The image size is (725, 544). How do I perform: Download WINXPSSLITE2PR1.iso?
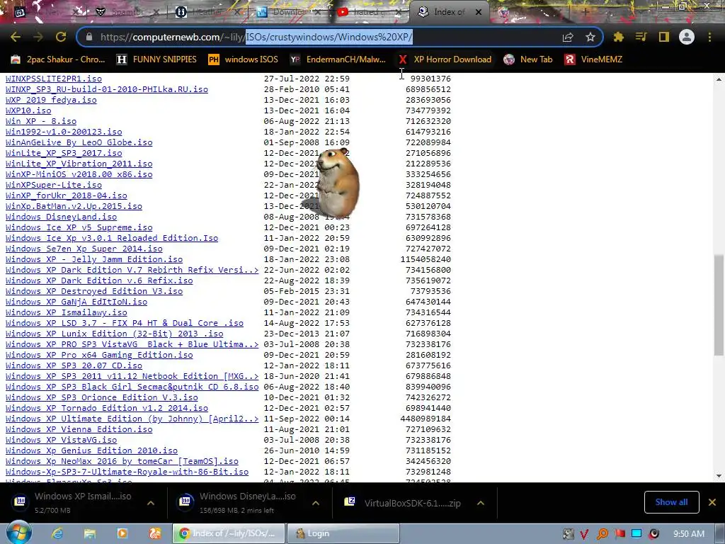(54, 79)
